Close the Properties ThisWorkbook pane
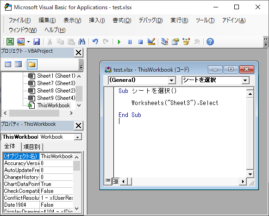This screenshot has height=216, width=269. click(79, 126)
